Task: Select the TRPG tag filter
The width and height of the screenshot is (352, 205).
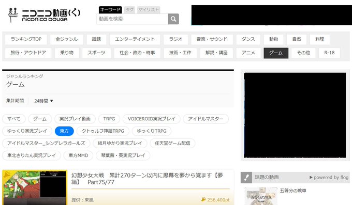Action: (109, 119)
